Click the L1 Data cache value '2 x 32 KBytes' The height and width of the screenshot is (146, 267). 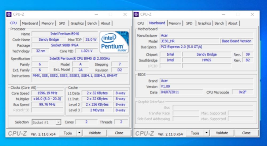point(97,93)
